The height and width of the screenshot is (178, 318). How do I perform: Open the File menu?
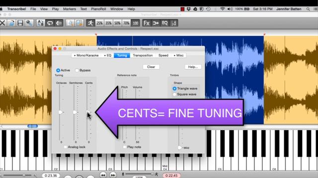pyautogui.click(x=33, y=9)
